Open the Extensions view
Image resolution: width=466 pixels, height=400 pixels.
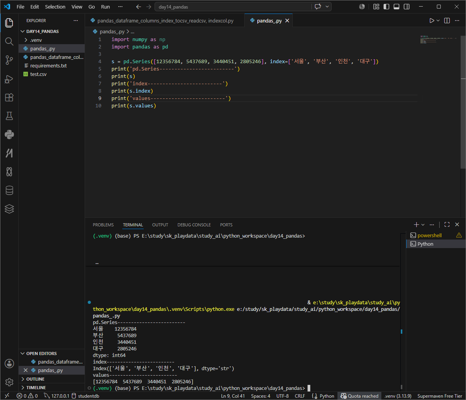tap(9, 97)
